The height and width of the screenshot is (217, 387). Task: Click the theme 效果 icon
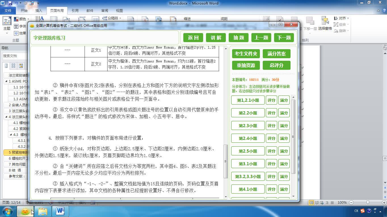click(16, 33)
